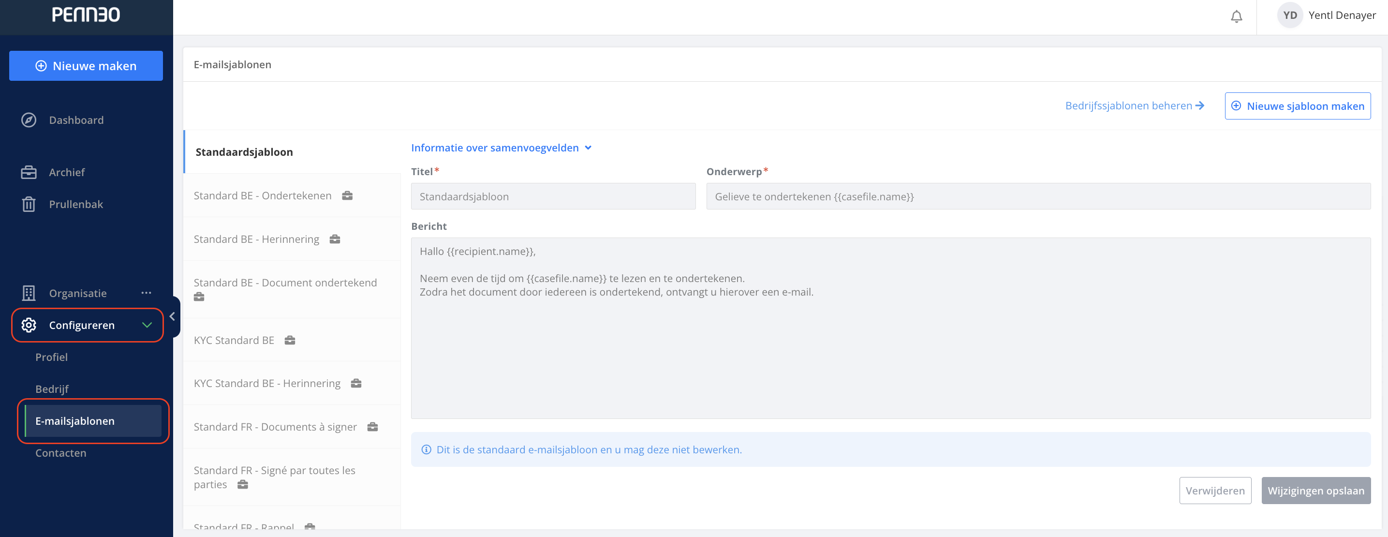Open Organisatie three-dots menu

tap(146, 293)
